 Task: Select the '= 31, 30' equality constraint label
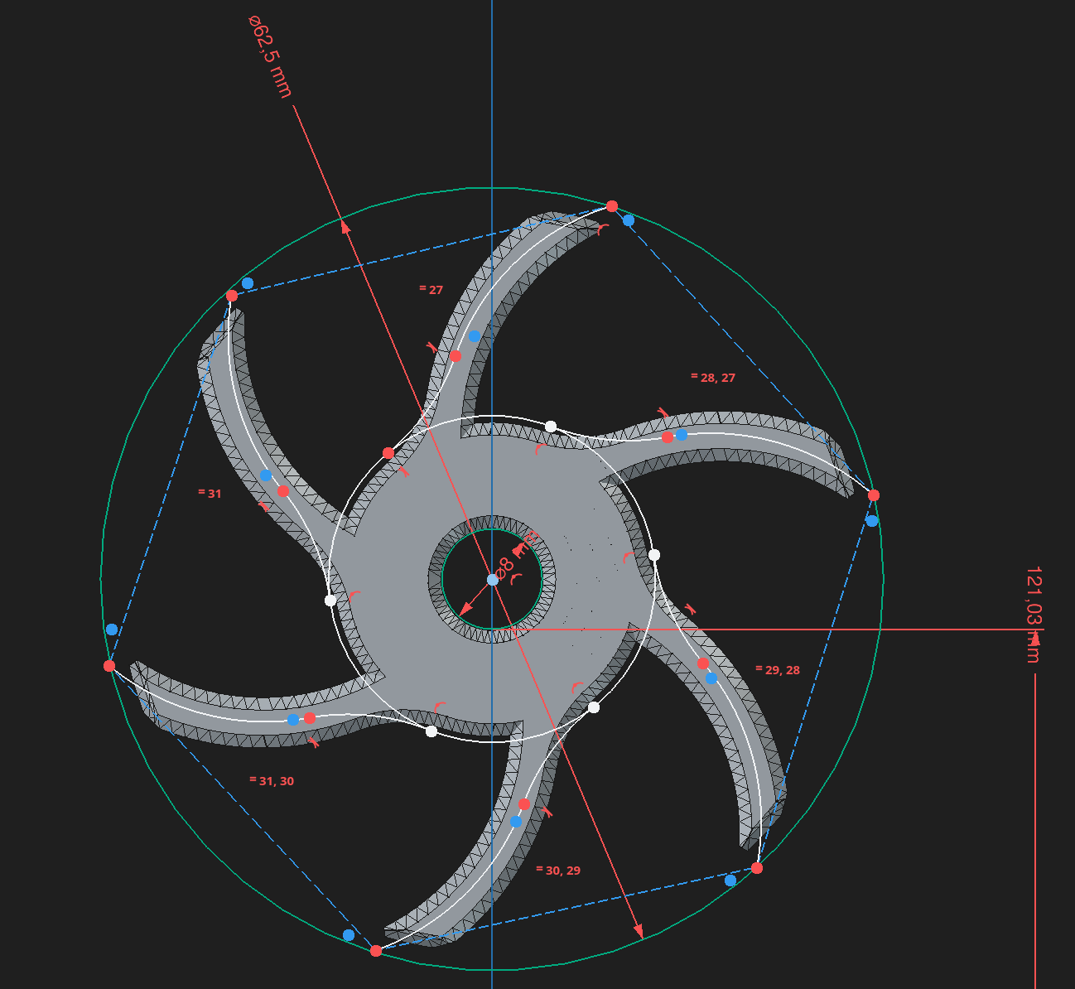point(272,781)
